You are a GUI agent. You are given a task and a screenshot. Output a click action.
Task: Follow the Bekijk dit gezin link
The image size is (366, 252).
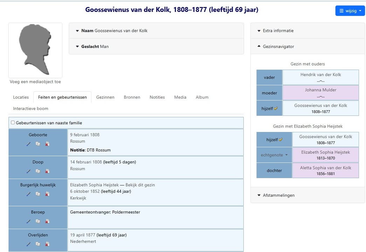coord(140,184)
